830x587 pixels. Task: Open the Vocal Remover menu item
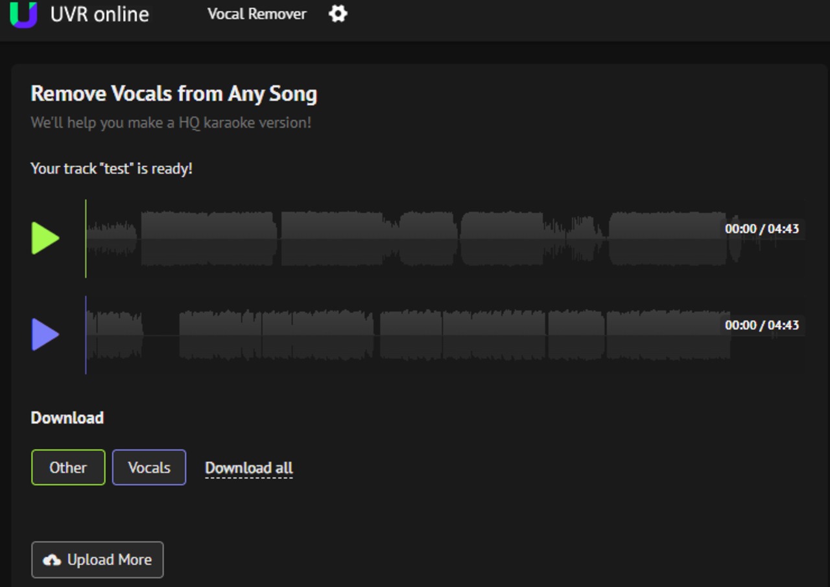point(257,14)
